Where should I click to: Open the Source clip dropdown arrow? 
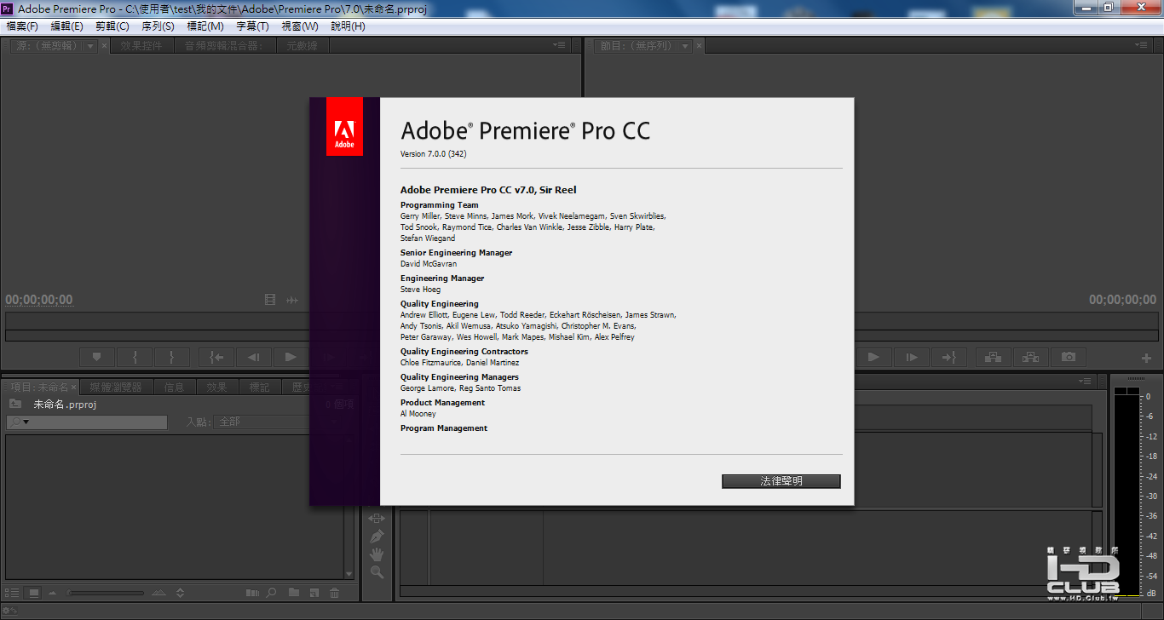[90, 46]
